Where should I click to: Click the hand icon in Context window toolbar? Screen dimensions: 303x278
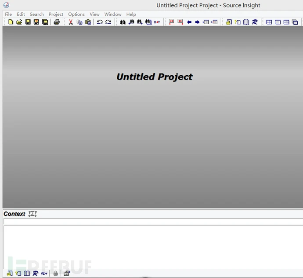pos(10,273)
